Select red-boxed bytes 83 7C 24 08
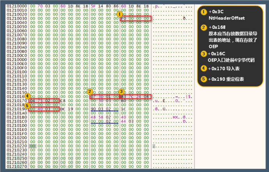Viewport: 269px width, 172px height. 135,96
